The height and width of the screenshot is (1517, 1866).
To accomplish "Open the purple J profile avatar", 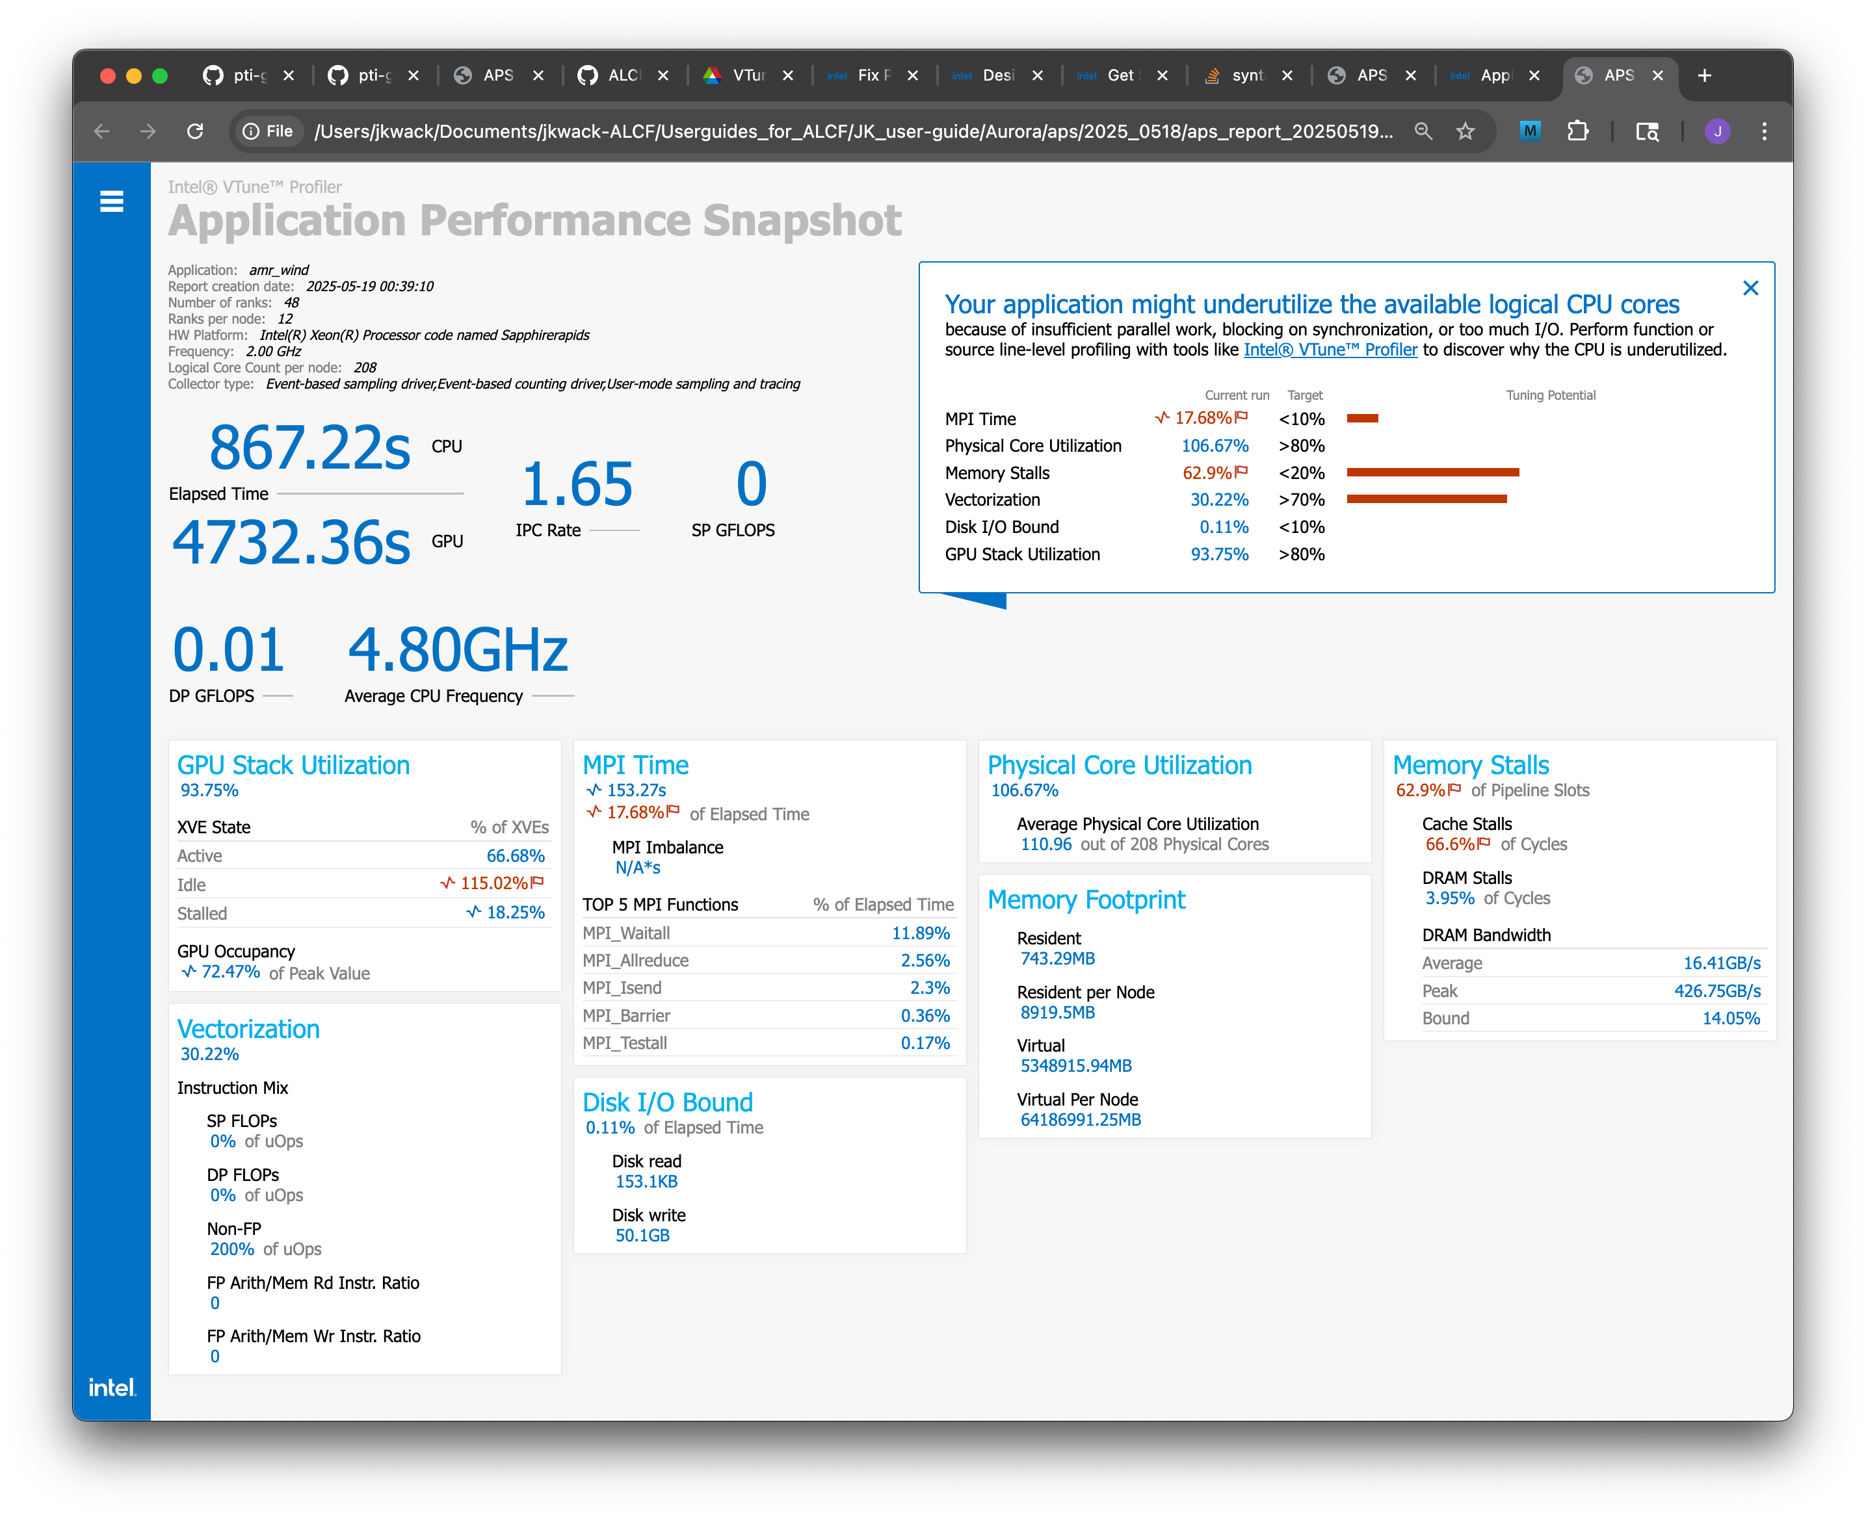I will click(x=1716, y=131).
